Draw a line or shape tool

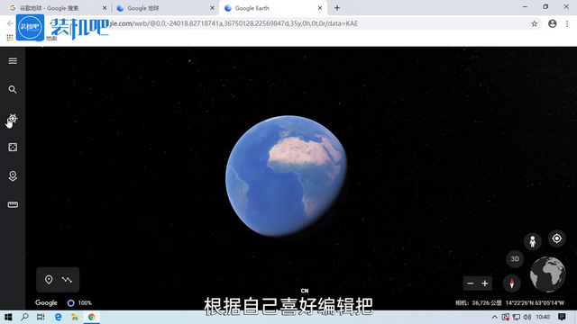point(67,280)
